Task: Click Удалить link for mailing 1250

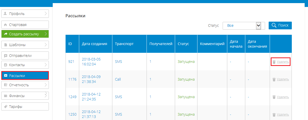Action: (x=283, y=115)
